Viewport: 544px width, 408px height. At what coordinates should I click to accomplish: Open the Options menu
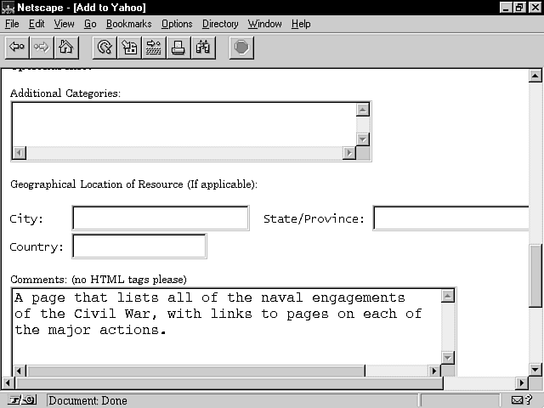(x=177, y=24)
